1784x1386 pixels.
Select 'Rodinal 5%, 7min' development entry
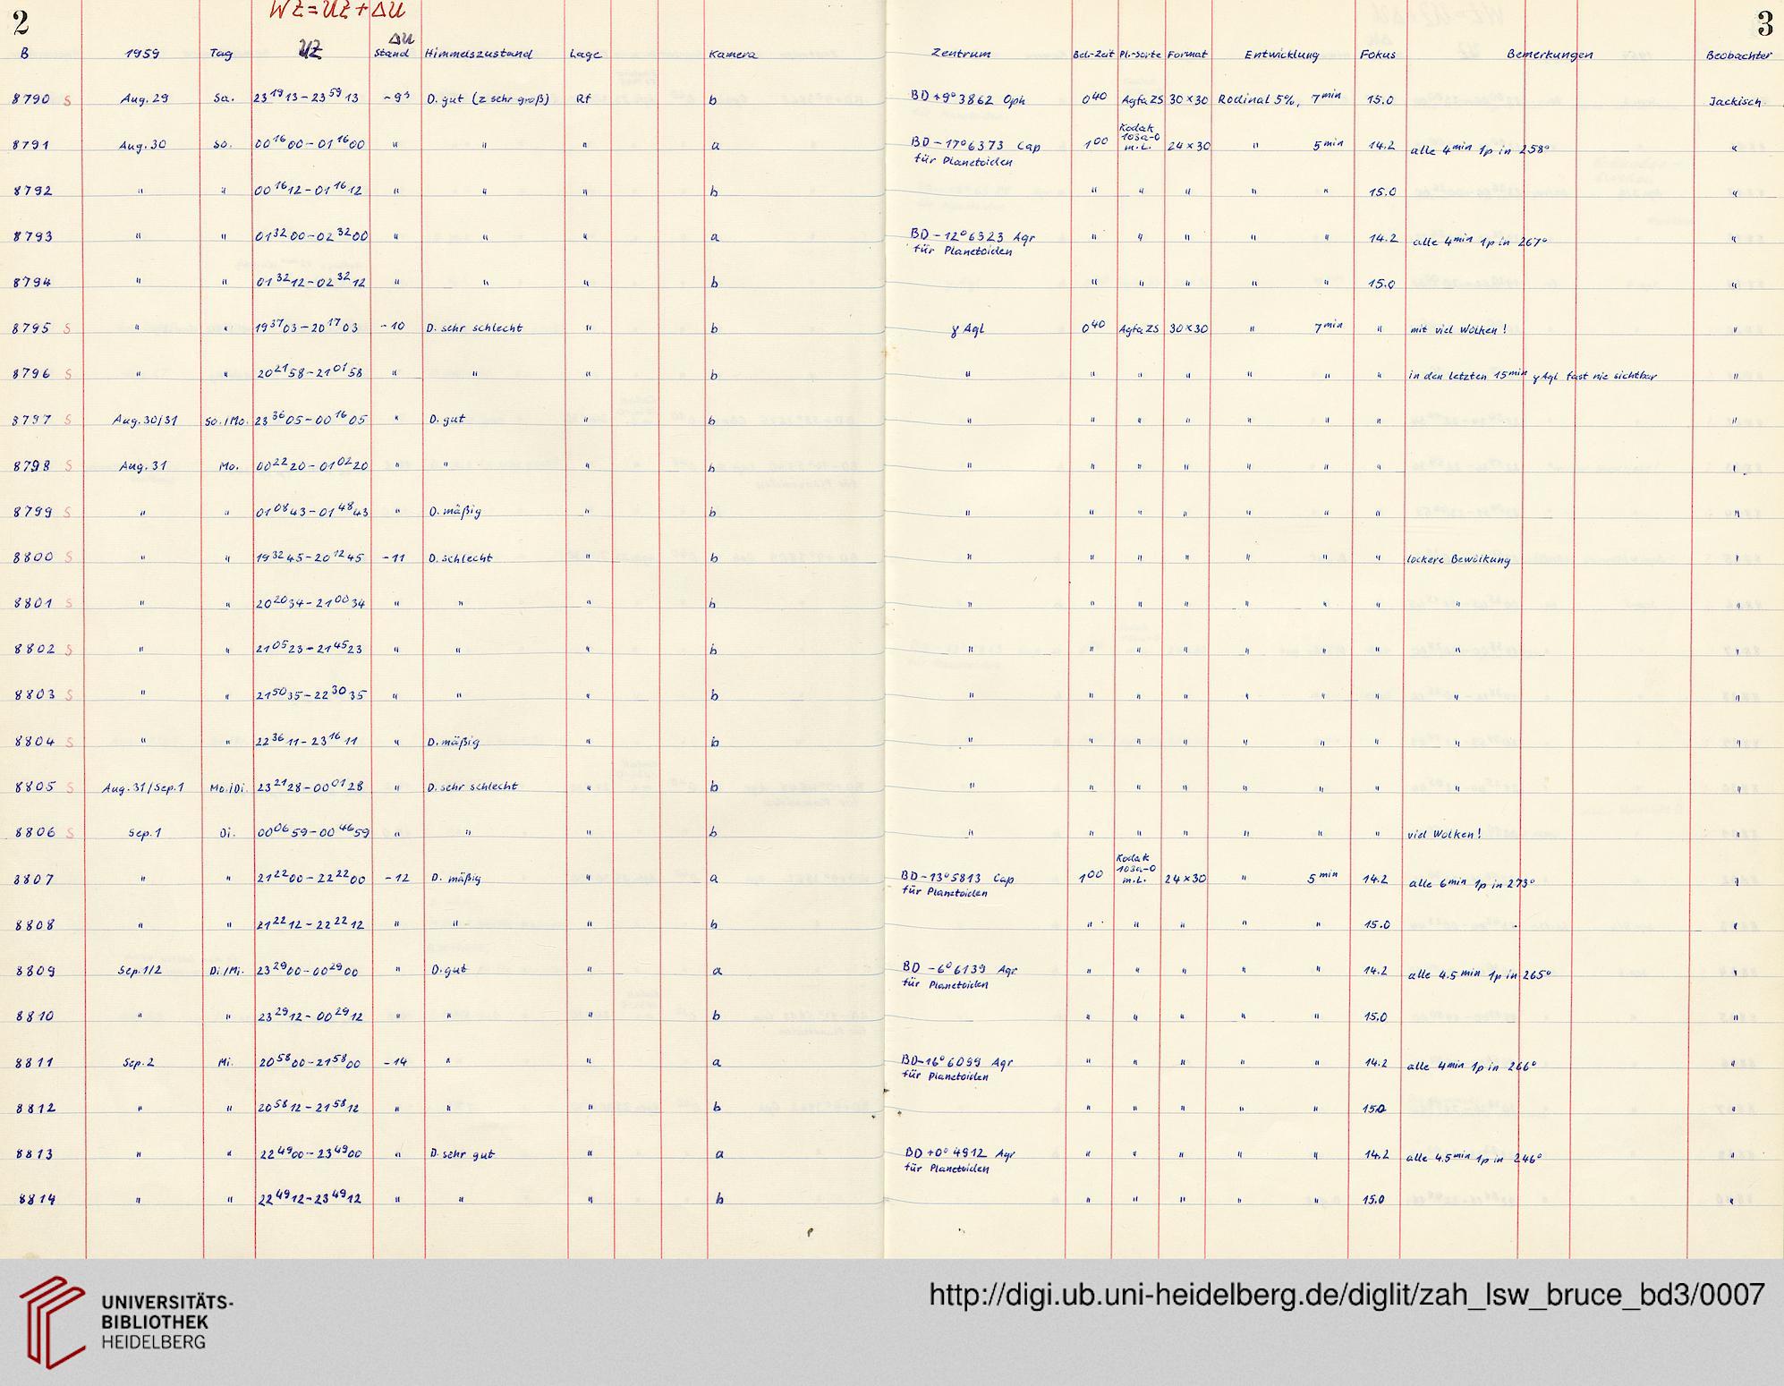[x=1279, y=99]
